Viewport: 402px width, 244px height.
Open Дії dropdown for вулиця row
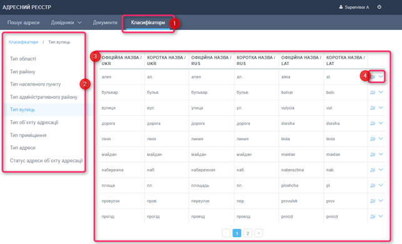pyautogui.click(x=376, y=108)
